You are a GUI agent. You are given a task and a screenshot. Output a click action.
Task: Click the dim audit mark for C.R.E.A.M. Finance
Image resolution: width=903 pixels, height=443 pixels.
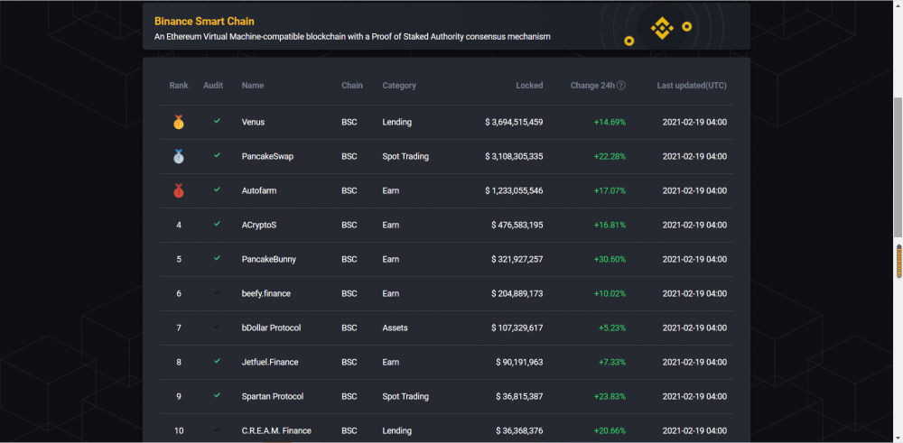[x=217, y=429]
